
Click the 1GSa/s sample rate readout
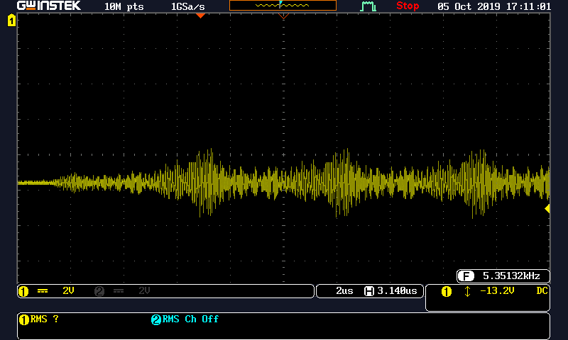coord(187,6)
